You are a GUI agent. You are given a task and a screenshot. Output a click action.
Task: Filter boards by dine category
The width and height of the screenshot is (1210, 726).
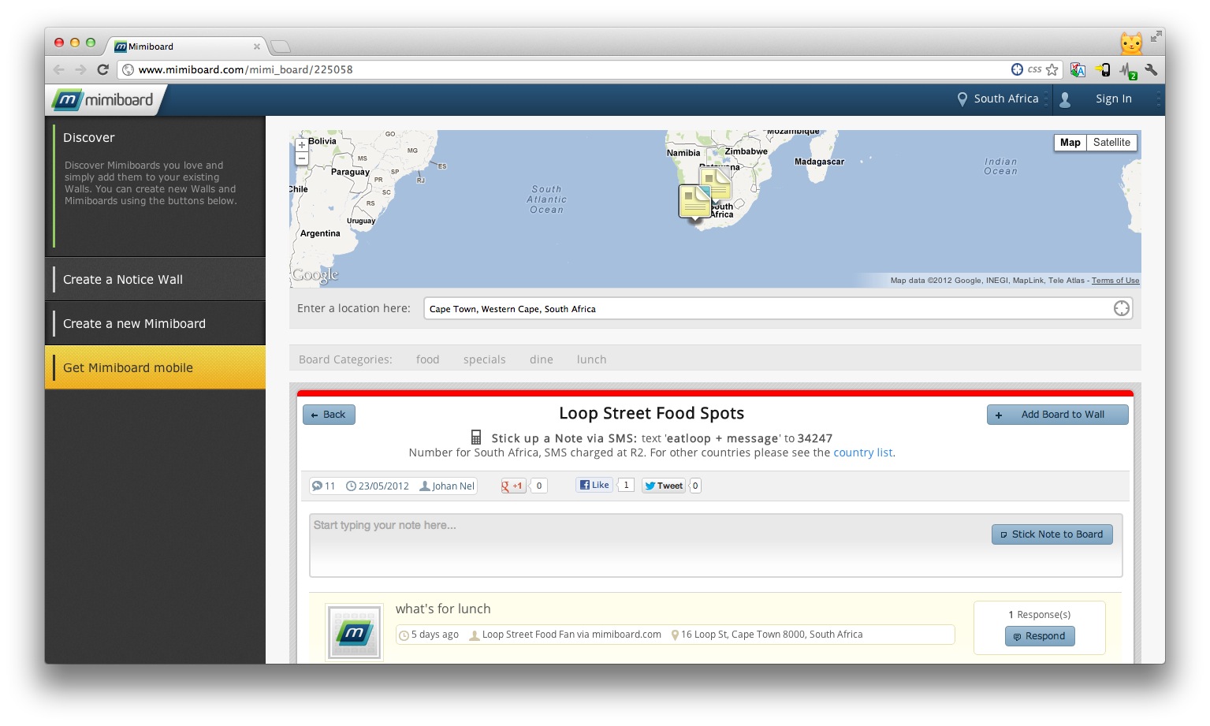(x=541, y=359)
